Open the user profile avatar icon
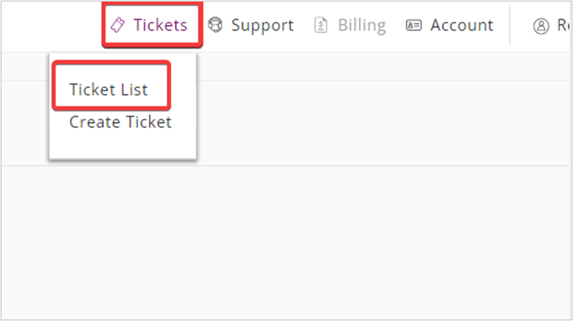573x321 pixels. 541,26
